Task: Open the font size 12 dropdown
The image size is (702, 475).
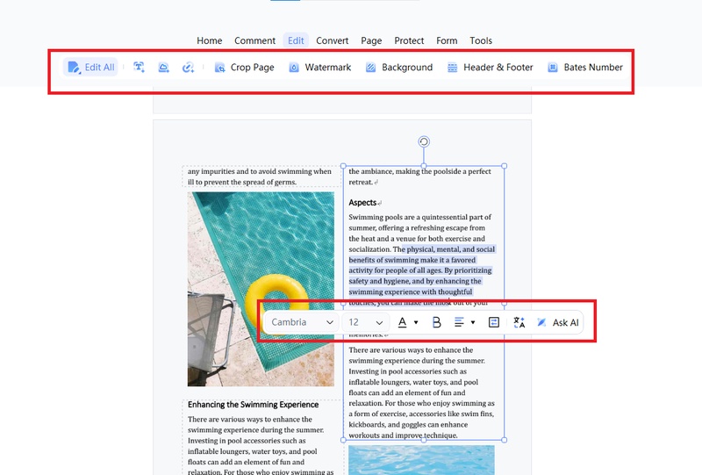Action: (366, 322)
